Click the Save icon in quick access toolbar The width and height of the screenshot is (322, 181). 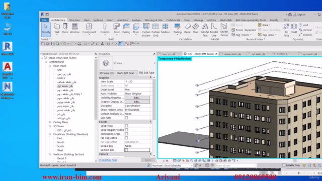[x=53, y=44]
